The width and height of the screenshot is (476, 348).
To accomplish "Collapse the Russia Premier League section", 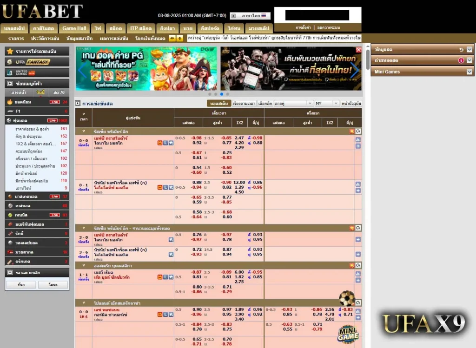I will (84, 131).
